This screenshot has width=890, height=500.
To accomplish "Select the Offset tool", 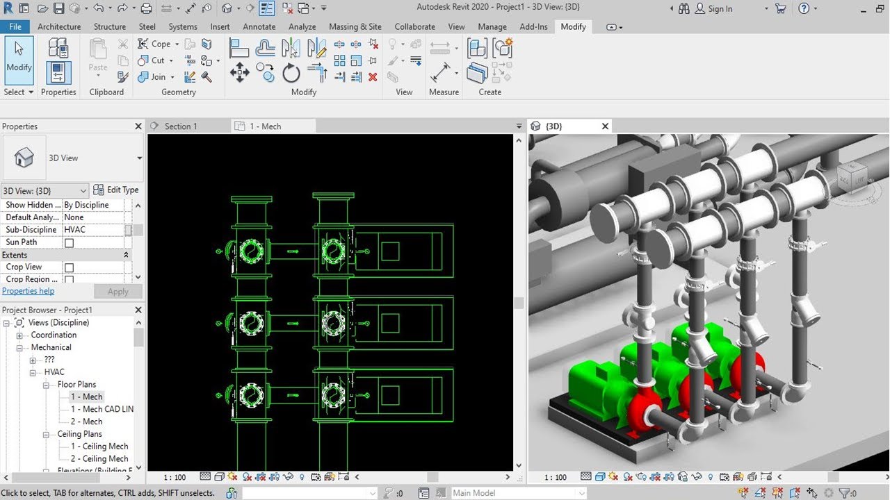I will click(x=265, y=48).
